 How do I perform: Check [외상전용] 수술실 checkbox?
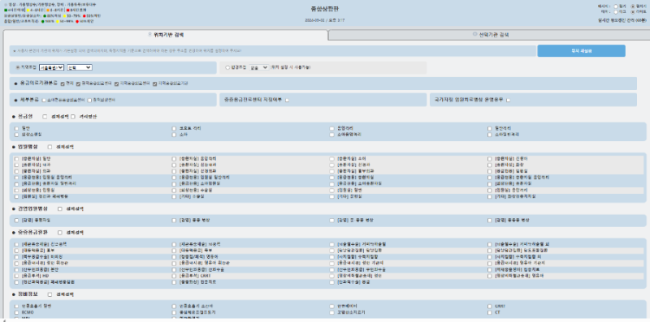point(175,190)
